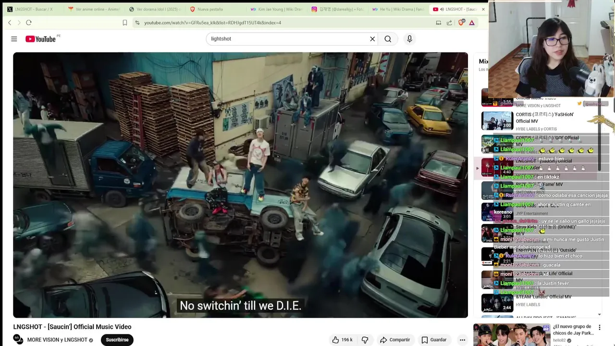This screenshot has height=346, width=615.
Task: Open MORE VISION y LNGSHOT channel avatar
Action: coord(18,339)
